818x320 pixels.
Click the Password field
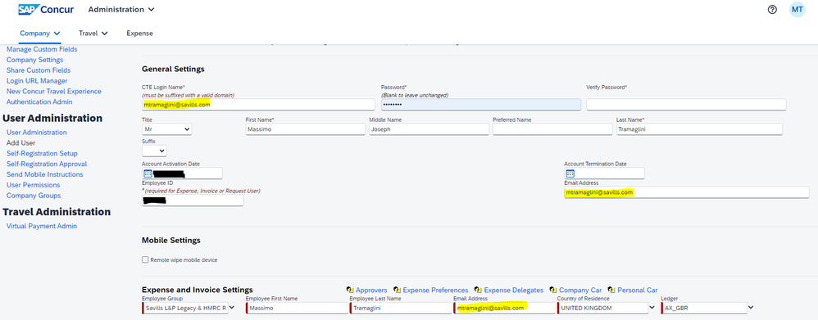[481, 105]
